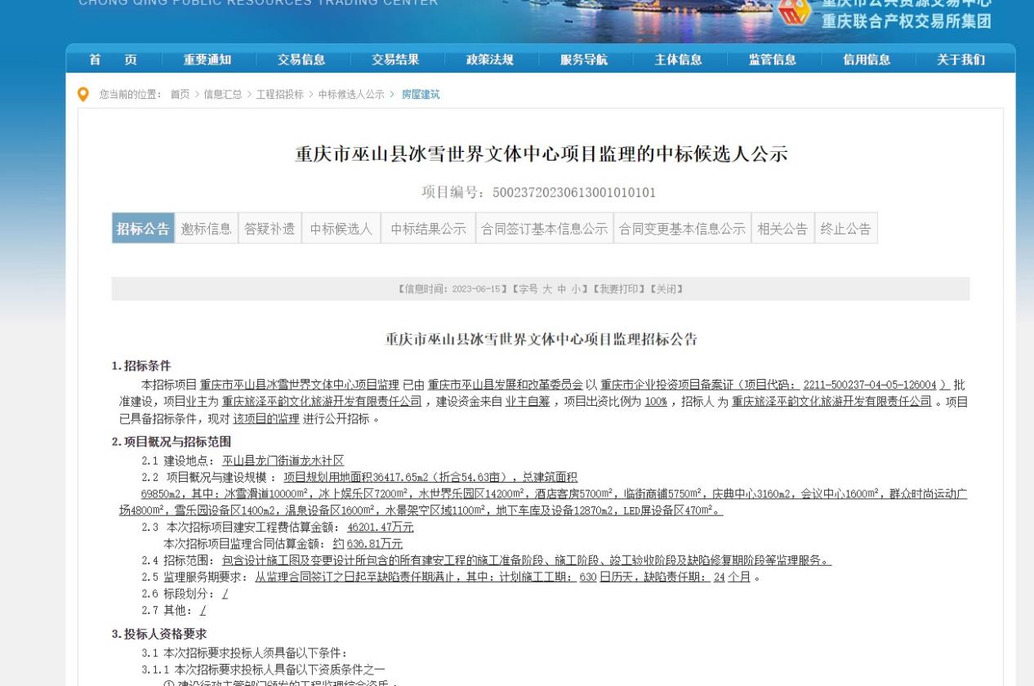Screen dimensions: 1034x686
Task: Click 关闭 in the info bar
Action: tap(666, 289)
